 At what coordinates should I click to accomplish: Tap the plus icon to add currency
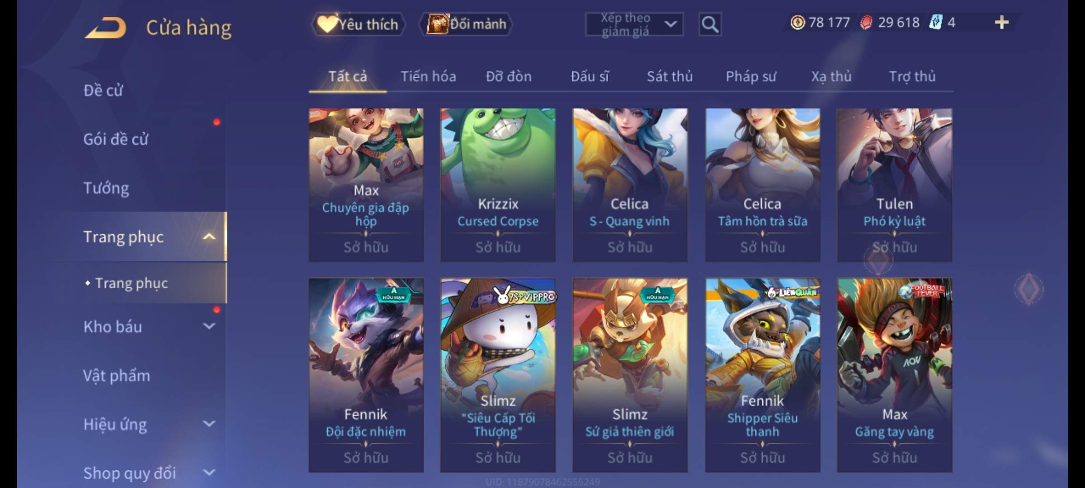(x=1002, y=22)
